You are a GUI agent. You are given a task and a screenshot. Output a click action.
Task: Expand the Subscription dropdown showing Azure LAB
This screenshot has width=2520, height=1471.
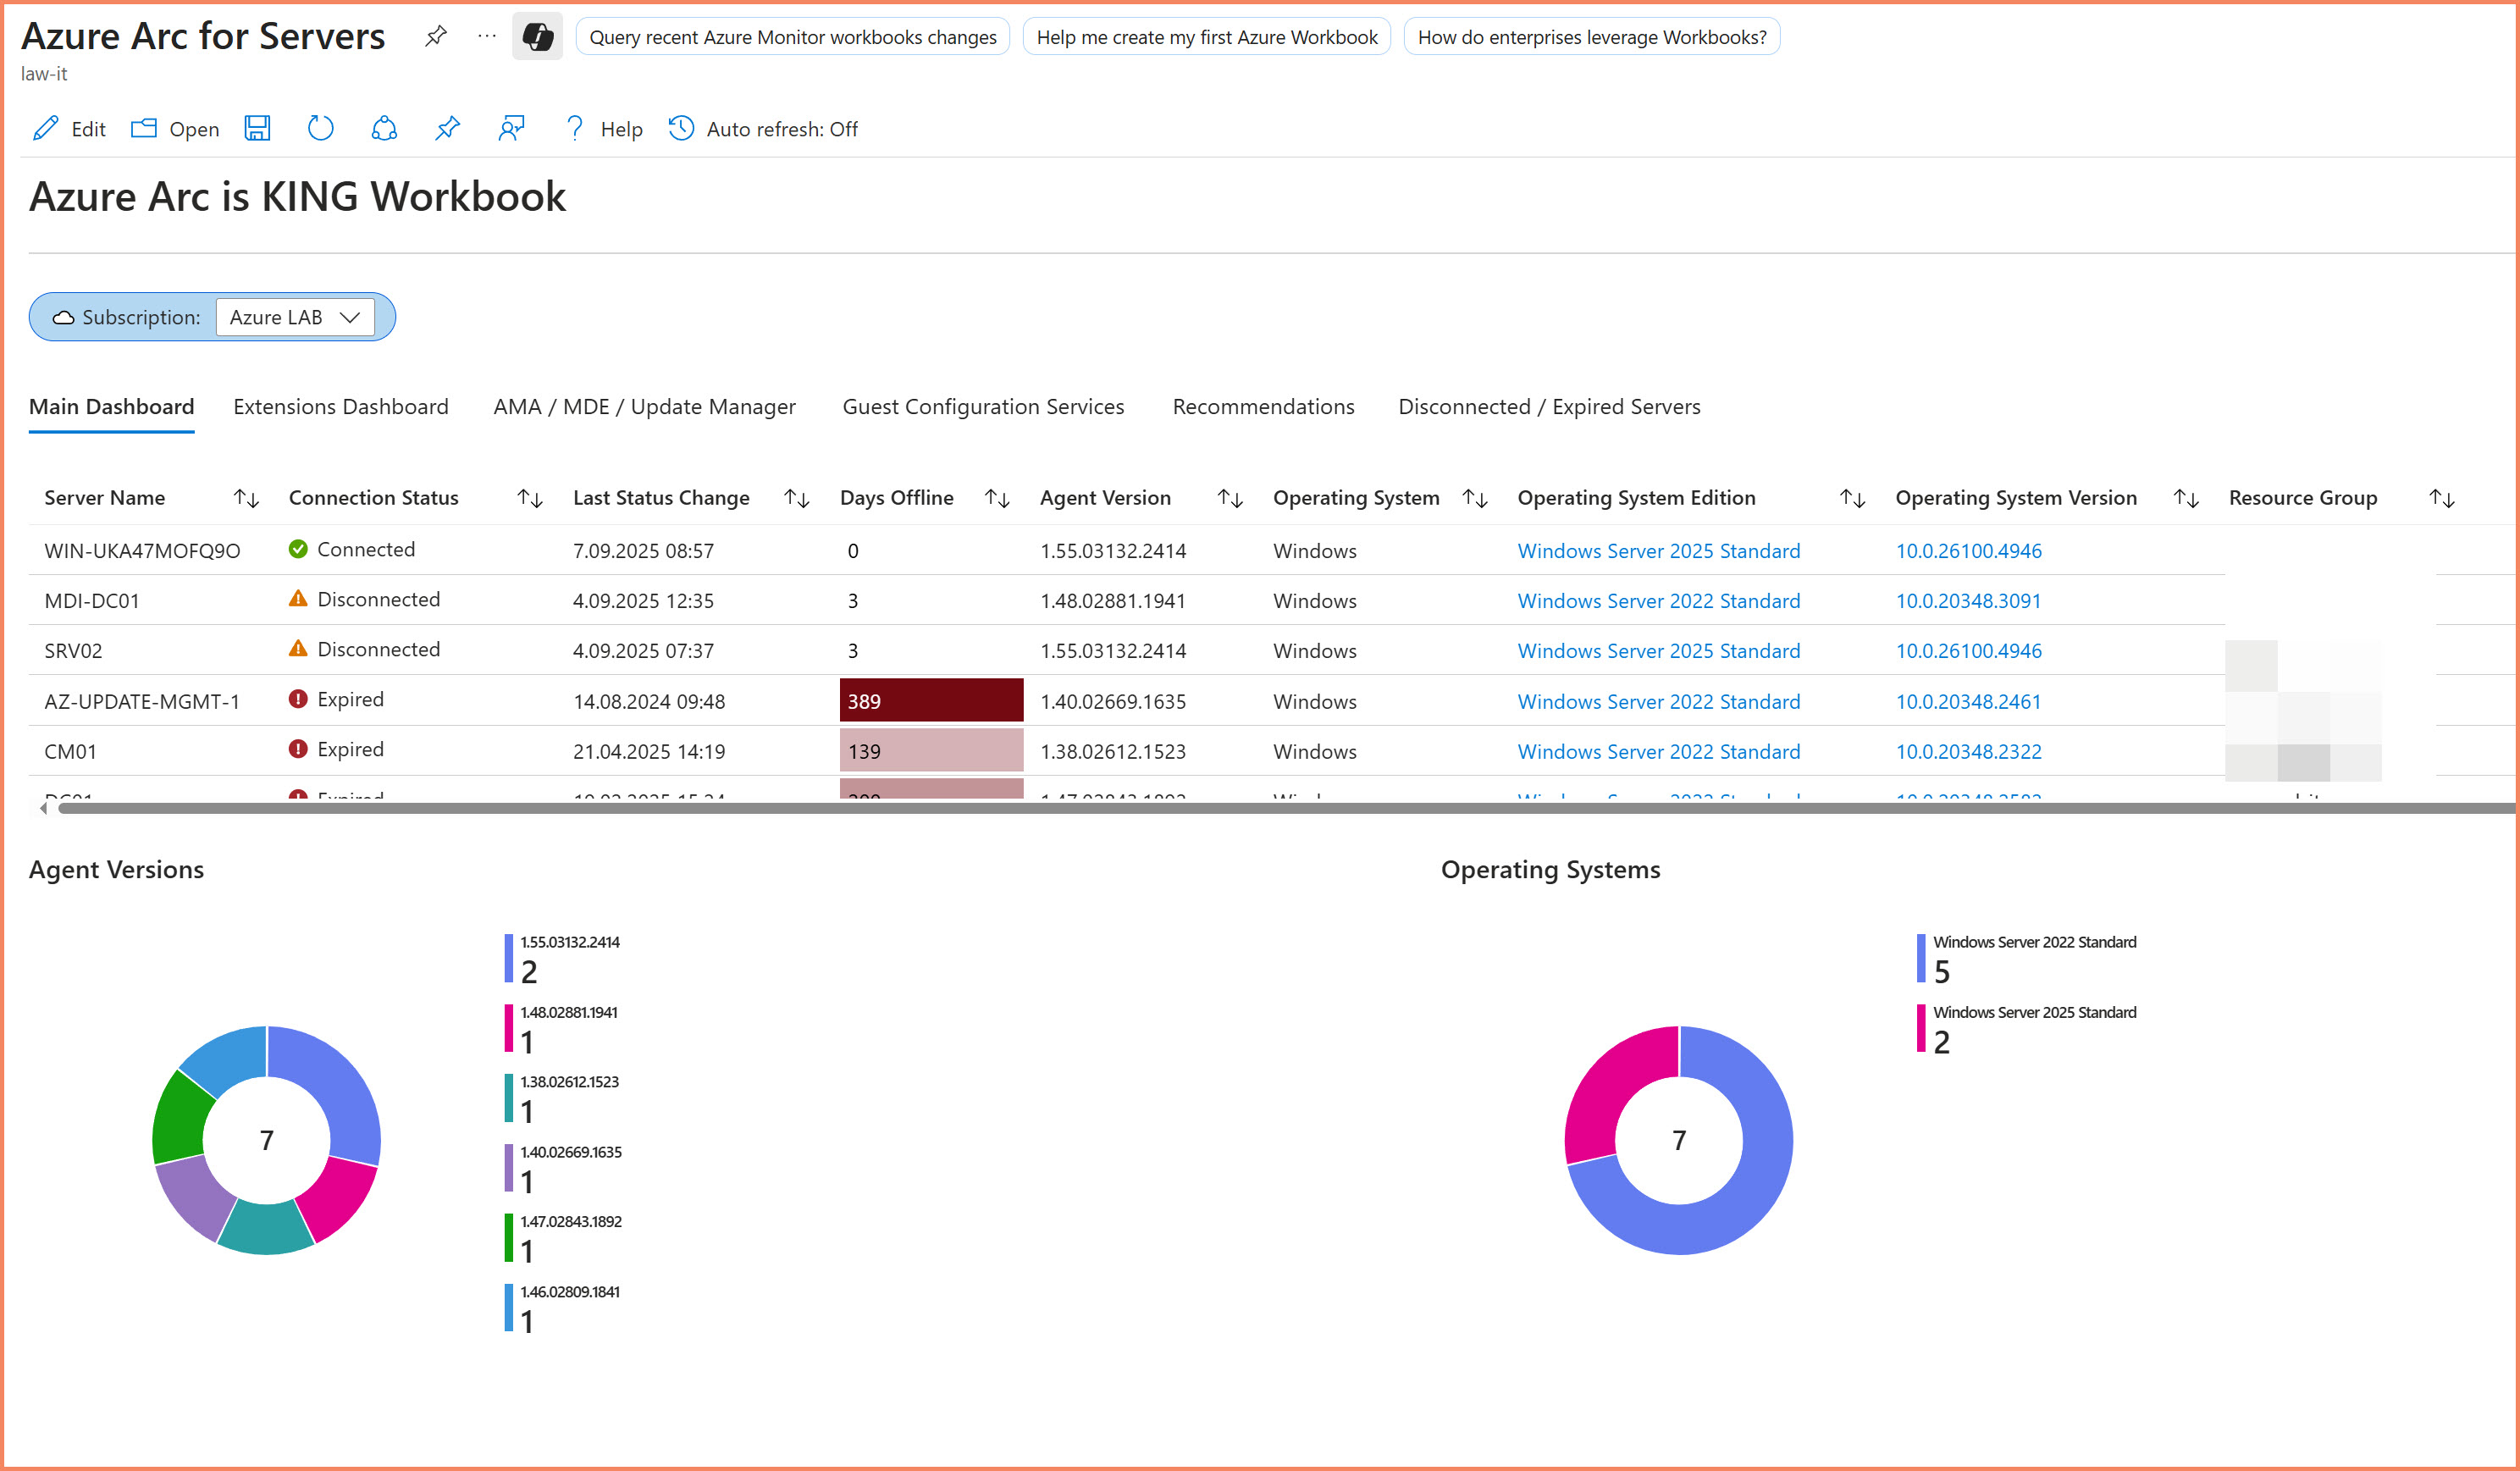[295, 317]
